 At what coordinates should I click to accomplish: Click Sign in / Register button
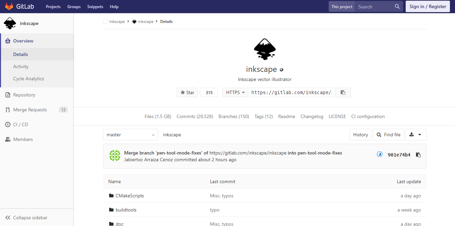coord(428,6)
